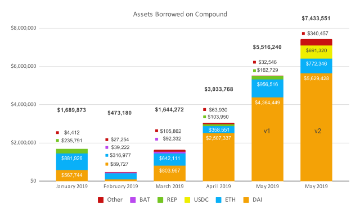The width and height of the screenshot is (360, 214).
Task: Select the chart title Assets Borrowed on Compound
Action: point(180,14)
